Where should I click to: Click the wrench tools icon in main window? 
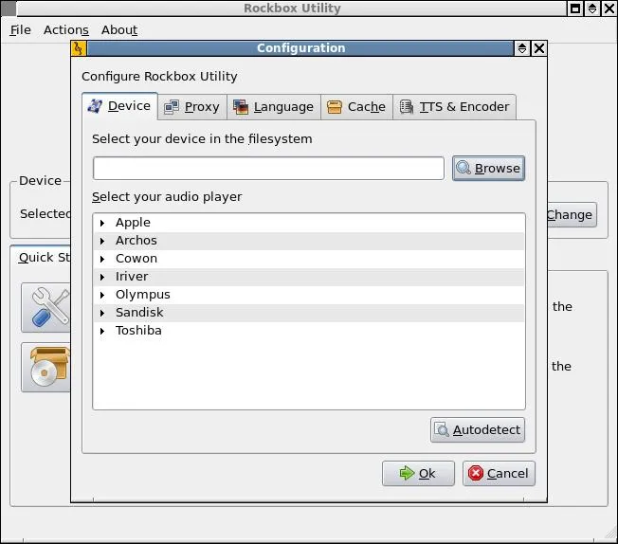click(46, 307)
